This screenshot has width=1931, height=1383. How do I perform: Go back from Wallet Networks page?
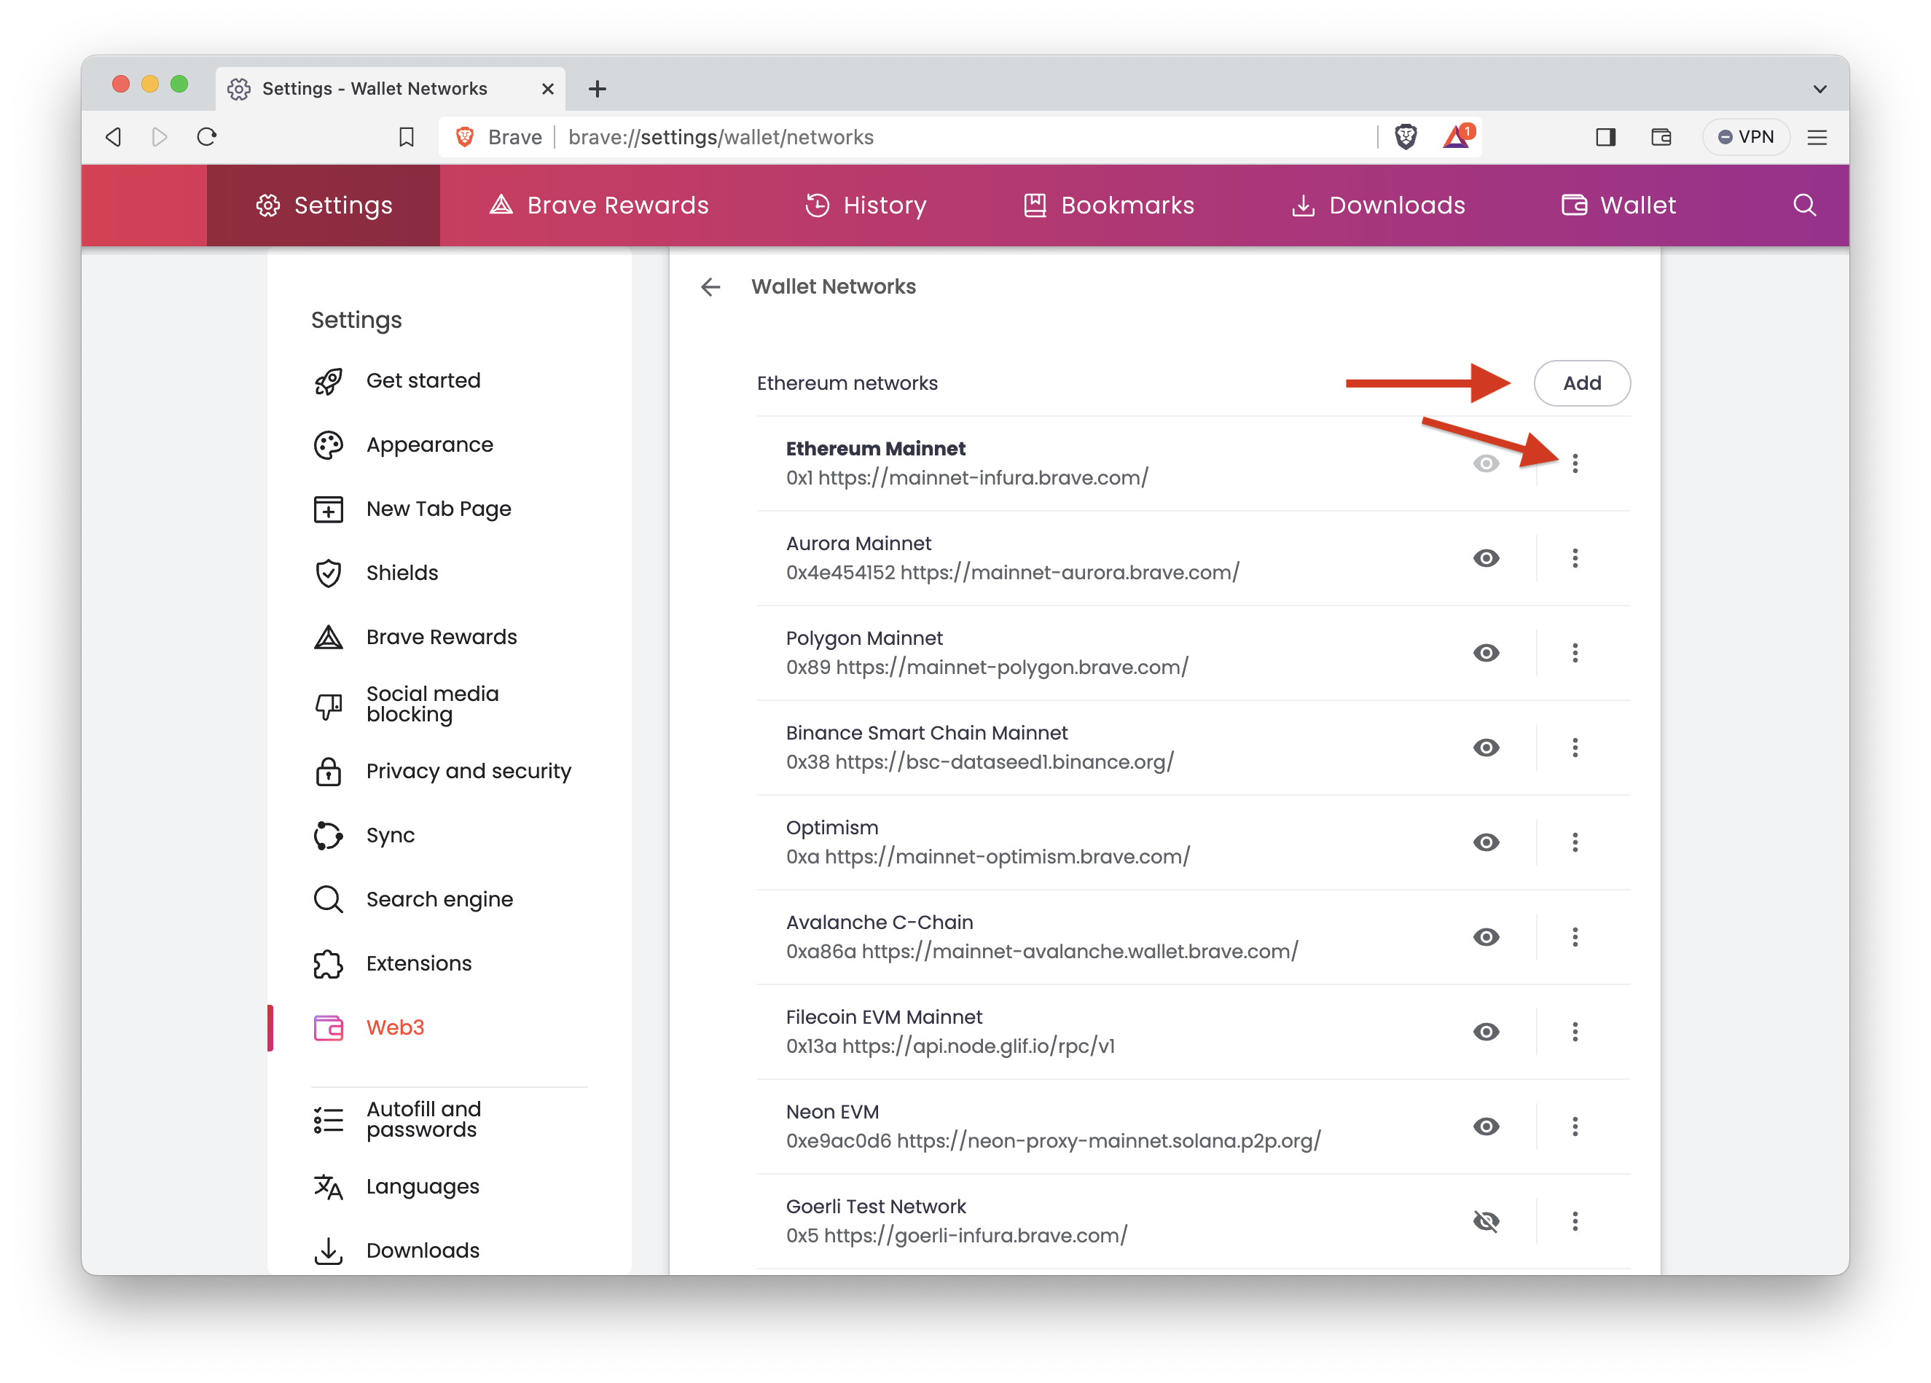pos(710,287)
